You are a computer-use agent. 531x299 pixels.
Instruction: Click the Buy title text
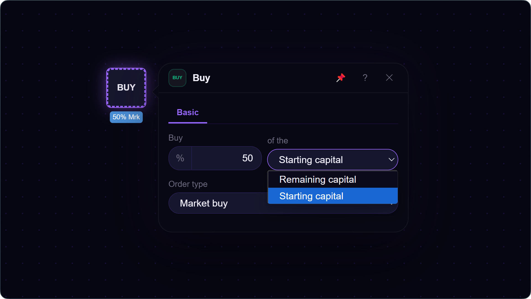[x=201, y=78]
